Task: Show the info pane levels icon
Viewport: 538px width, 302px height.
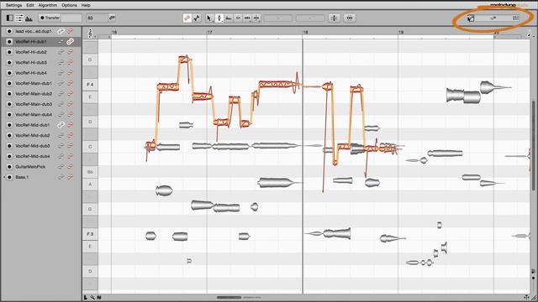Action: pos(29,18)
